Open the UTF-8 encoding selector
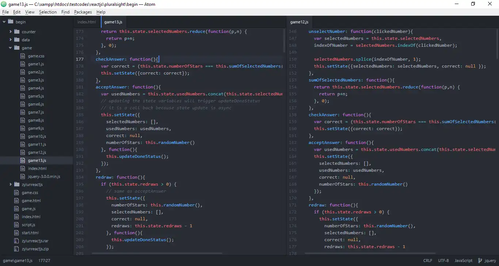The width and height of the screenshot is (499, 266). 443,261
